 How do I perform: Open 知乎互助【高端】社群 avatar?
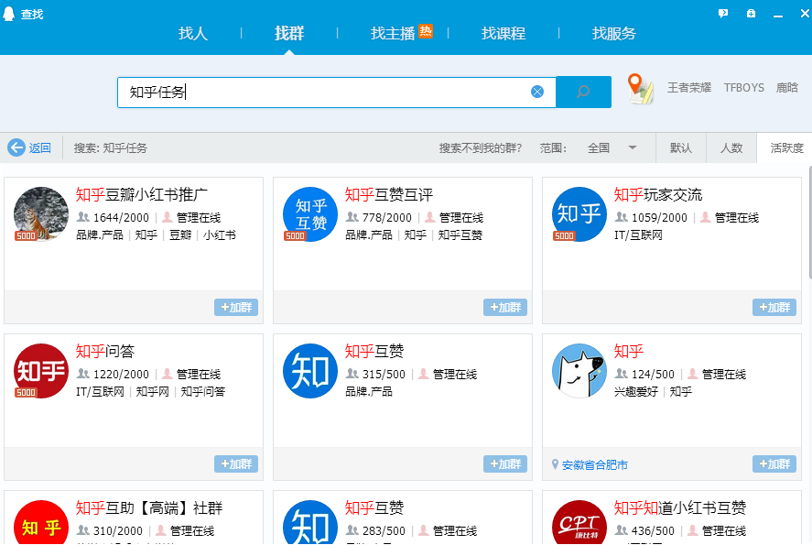pos(41,522)
